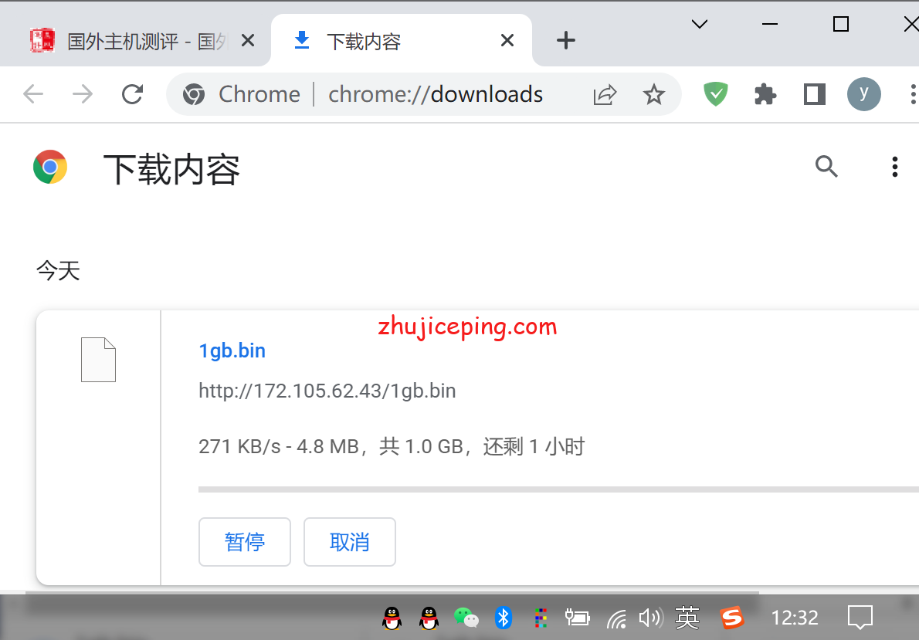The height and width of the screenshot is (640, 919).
Task: Close the 下载内容 tab
Action: point(507,40)
